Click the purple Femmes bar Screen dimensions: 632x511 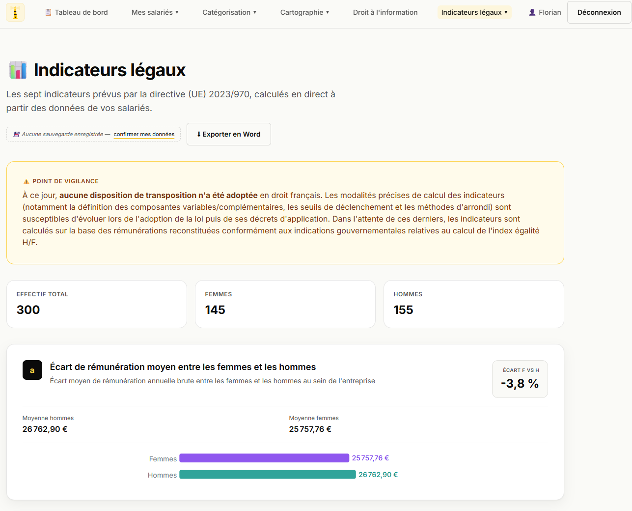tap(264, 458)
